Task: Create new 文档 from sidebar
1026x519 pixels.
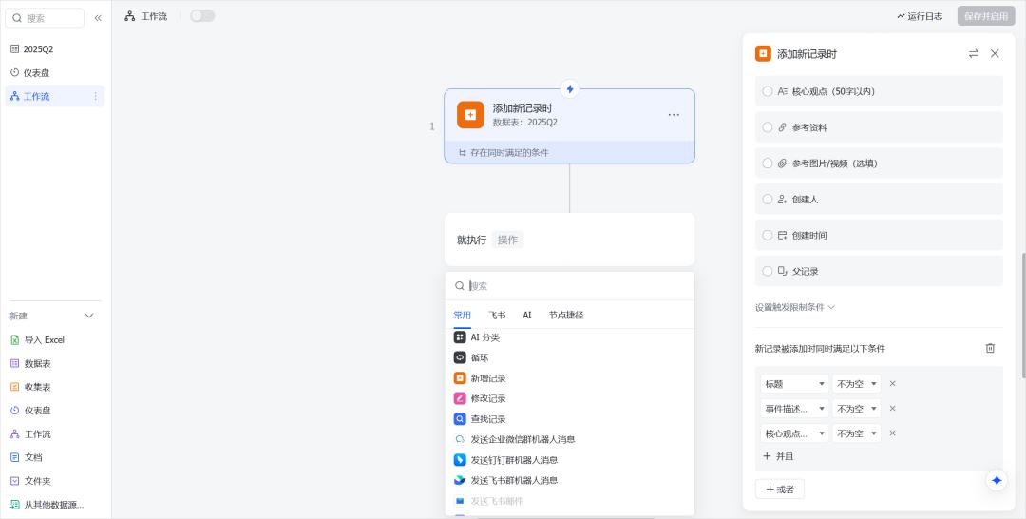Action: (x=54, y=457)
